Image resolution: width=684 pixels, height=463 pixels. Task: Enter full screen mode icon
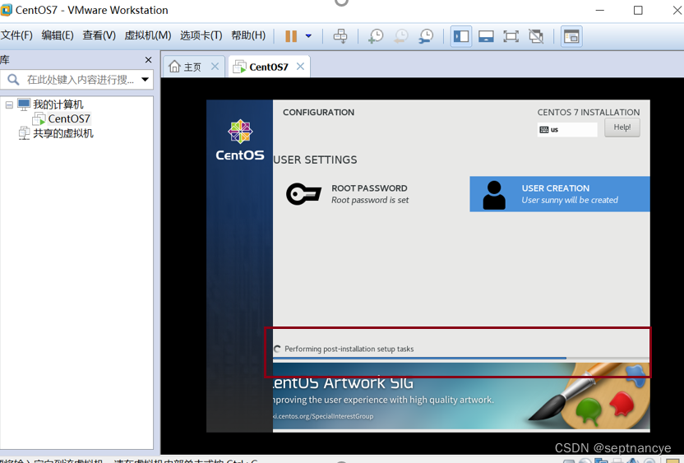pos(511,36)
